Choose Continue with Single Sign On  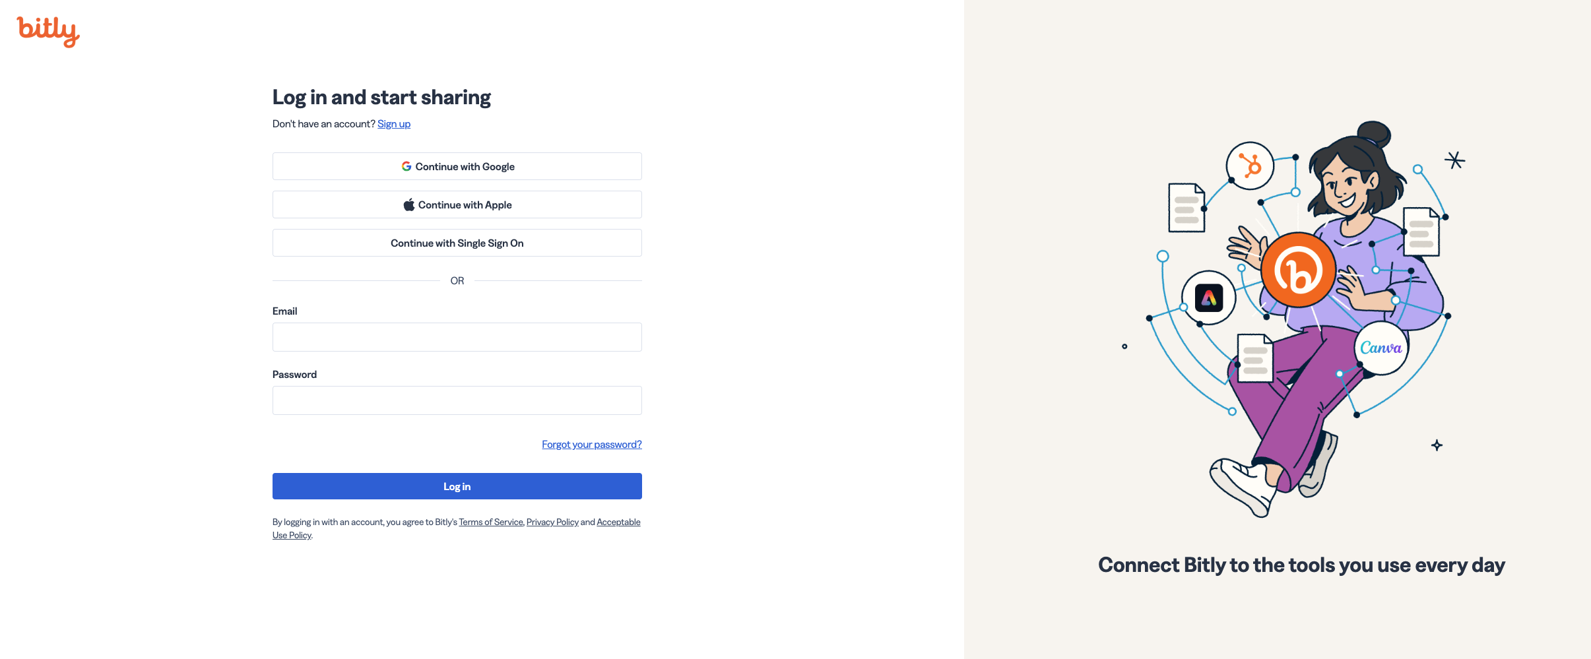[x=457, y=242]
